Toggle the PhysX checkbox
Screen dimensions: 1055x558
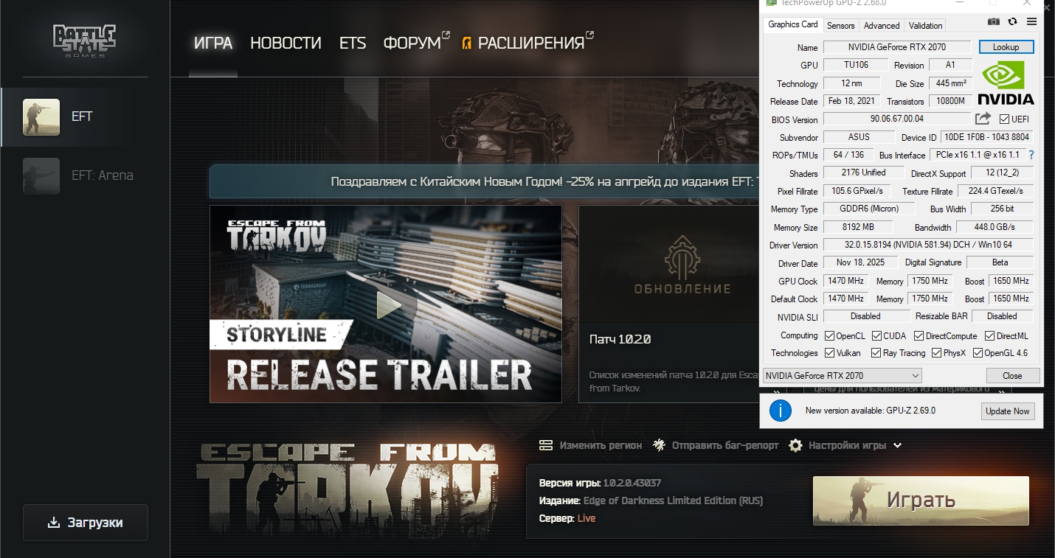coord(936,353)
